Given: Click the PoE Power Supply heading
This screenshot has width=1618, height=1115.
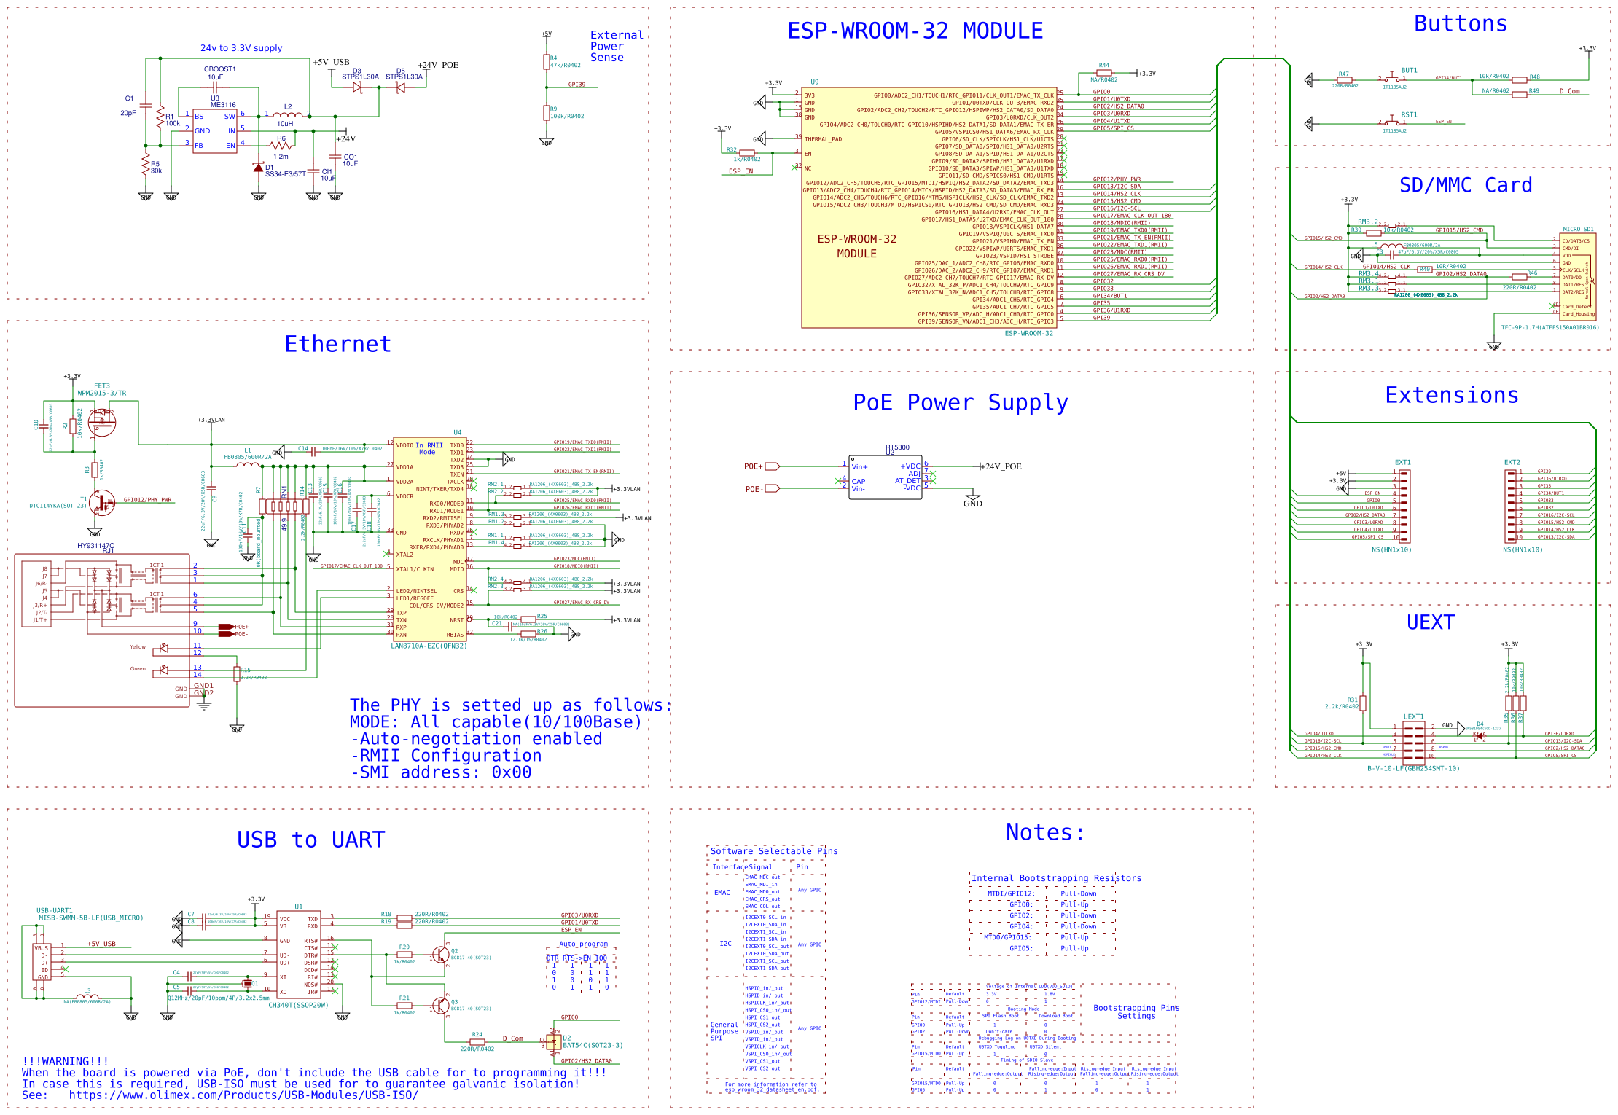Looking at the screenshot, I should pyautogui.click(x=961, y=402).
